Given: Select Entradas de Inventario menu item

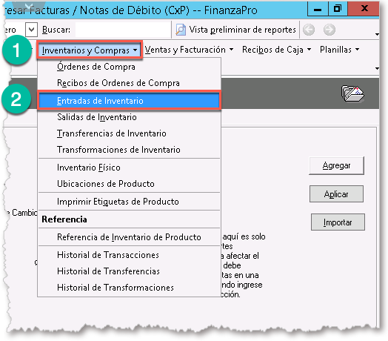Looking at the screenshot, I should pyautogui.click(x=129, y=101).
